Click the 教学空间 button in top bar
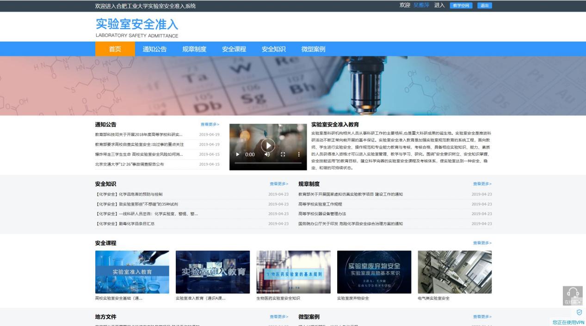 tap(461, 6)
